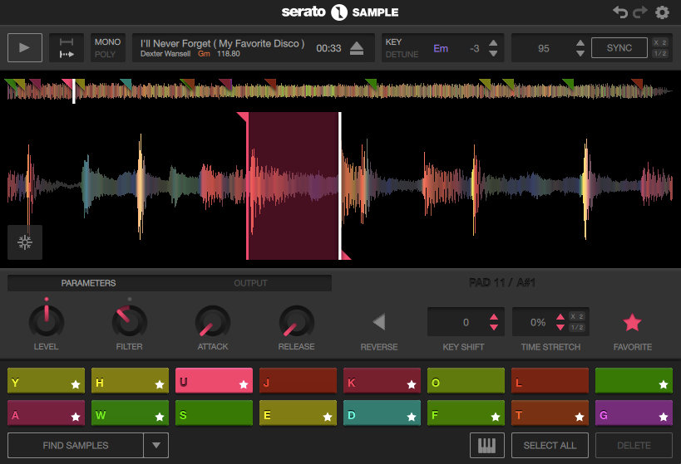Click the FILTER knob
681x464 pixels.
pos(130,321)
